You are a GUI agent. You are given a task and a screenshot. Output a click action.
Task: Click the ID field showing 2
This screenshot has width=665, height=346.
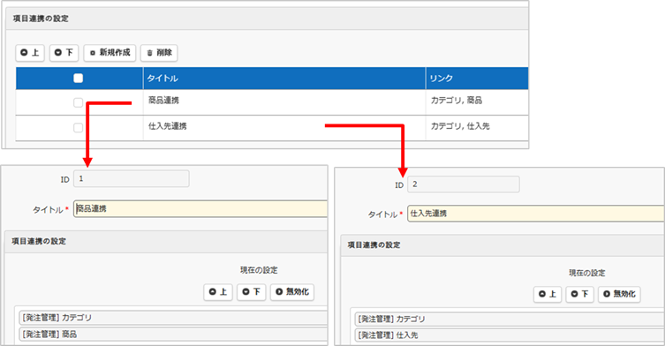pyautogui.click(x=464, y=184)
